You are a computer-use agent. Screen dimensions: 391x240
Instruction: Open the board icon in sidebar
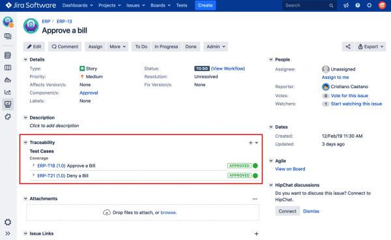(8, 37)
